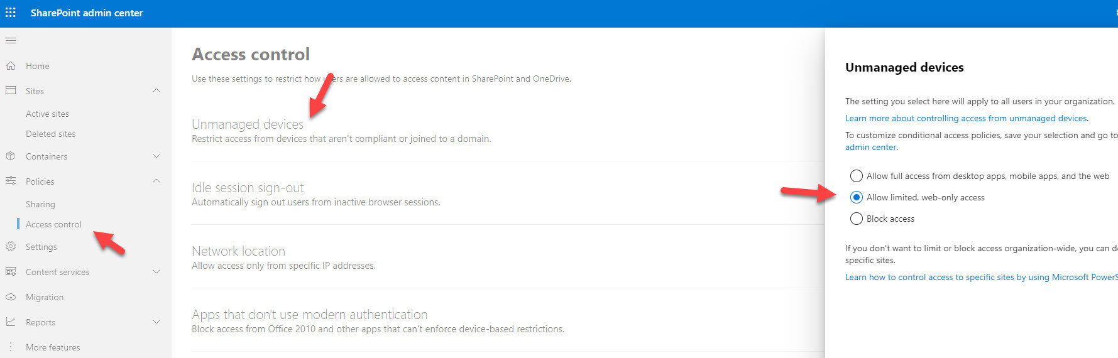Image resolution: width=1118 pixels, height=358 pixels.
Task: Open Active sites page
Action: 47,114
